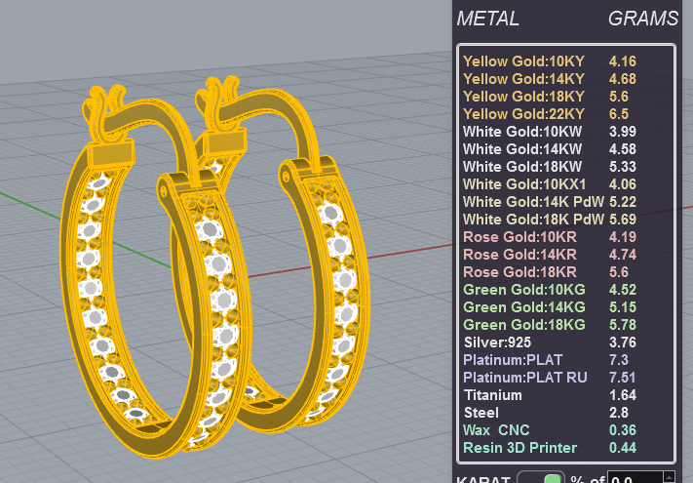The width and height of the screenshot is (693, 483).
Task: Toggle the KARAT switch
Action: 541,478
